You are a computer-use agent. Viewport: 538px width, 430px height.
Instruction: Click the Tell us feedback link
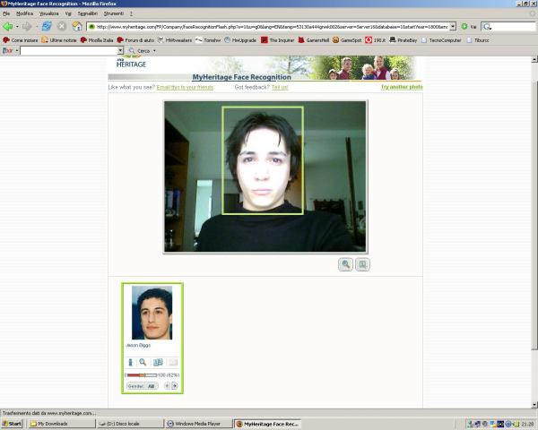(x=280, y=87)
